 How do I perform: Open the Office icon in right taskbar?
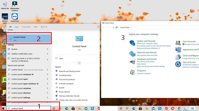coord(166,108)
